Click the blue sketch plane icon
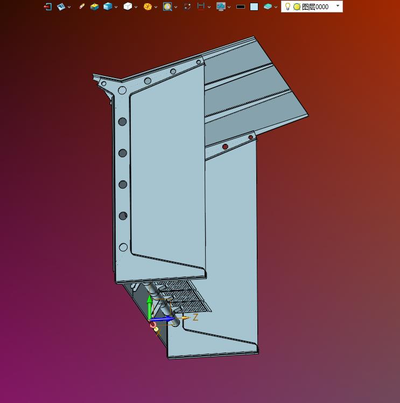 coord(61,6)
